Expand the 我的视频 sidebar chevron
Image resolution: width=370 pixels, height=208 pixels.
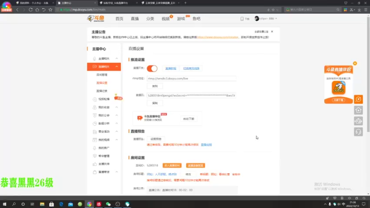pyautogui.click(x=117, y=140)
